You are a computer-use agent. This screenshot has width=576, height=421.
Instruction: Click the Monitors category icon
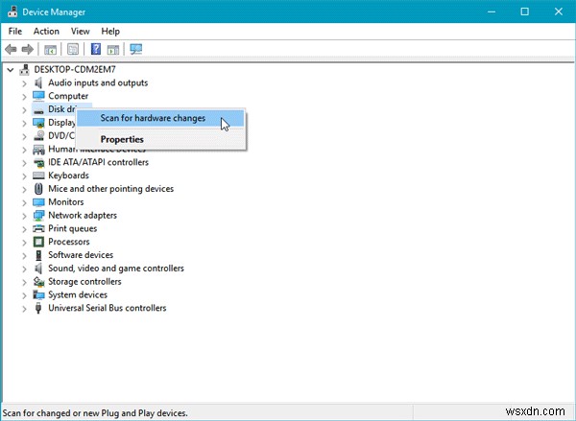tap(38, 202)
